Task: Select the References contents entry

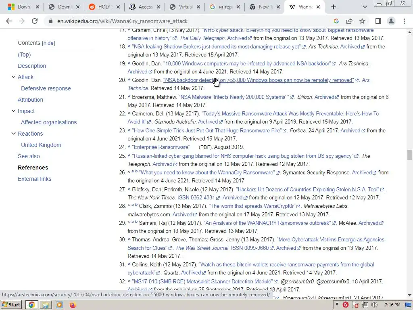Action: point(33,168)
